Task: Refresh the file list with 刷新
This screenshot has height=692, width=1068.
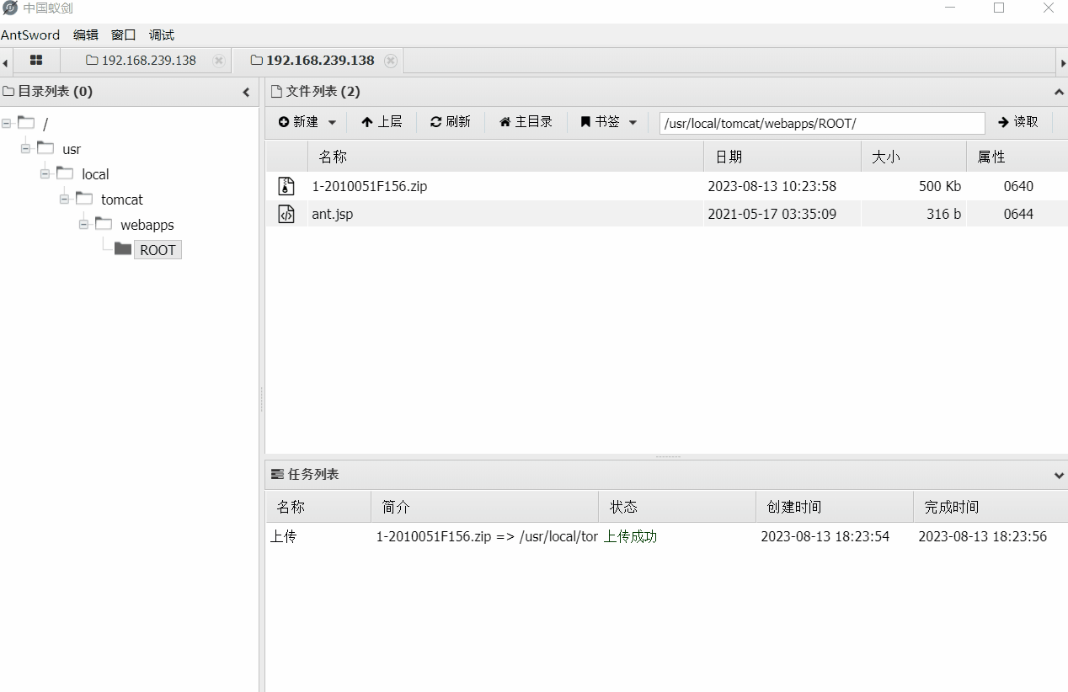Action: point(451,122)
